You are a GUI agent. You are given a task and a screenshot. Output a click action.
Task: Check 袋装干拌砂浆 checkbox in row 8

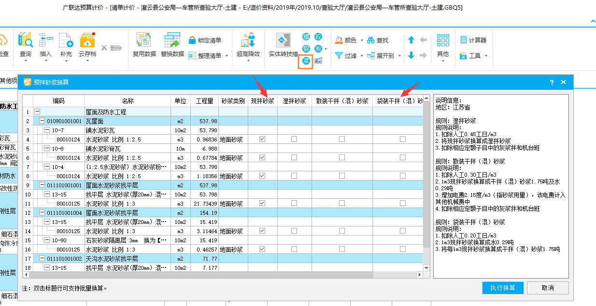[x=403, y=176]
